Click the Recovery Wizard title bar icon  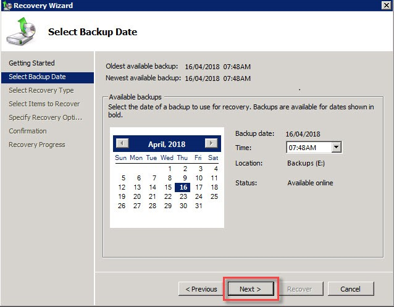(6, 6)
